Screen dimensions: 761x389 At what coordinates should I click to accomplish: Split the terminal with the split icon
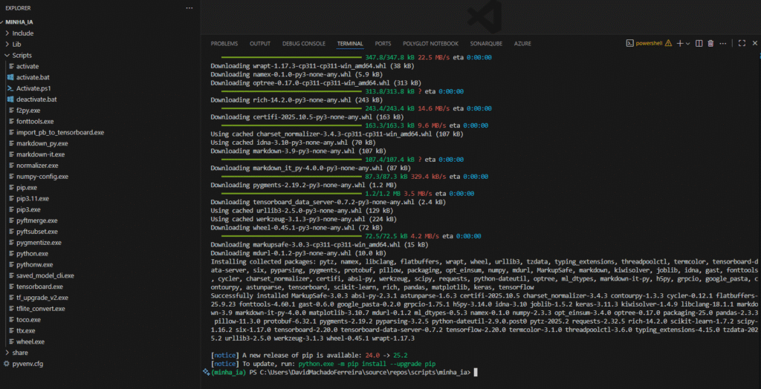[x=700, y=44]
